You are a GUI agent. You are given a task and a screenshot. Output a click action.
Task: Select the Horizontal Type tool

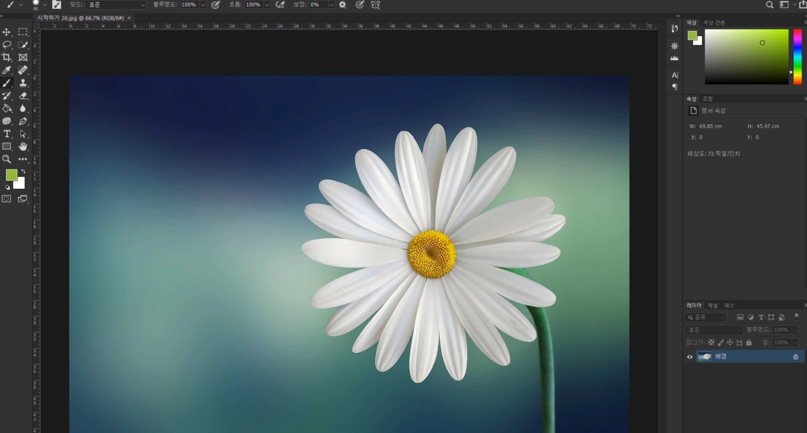tap(7, 134)
